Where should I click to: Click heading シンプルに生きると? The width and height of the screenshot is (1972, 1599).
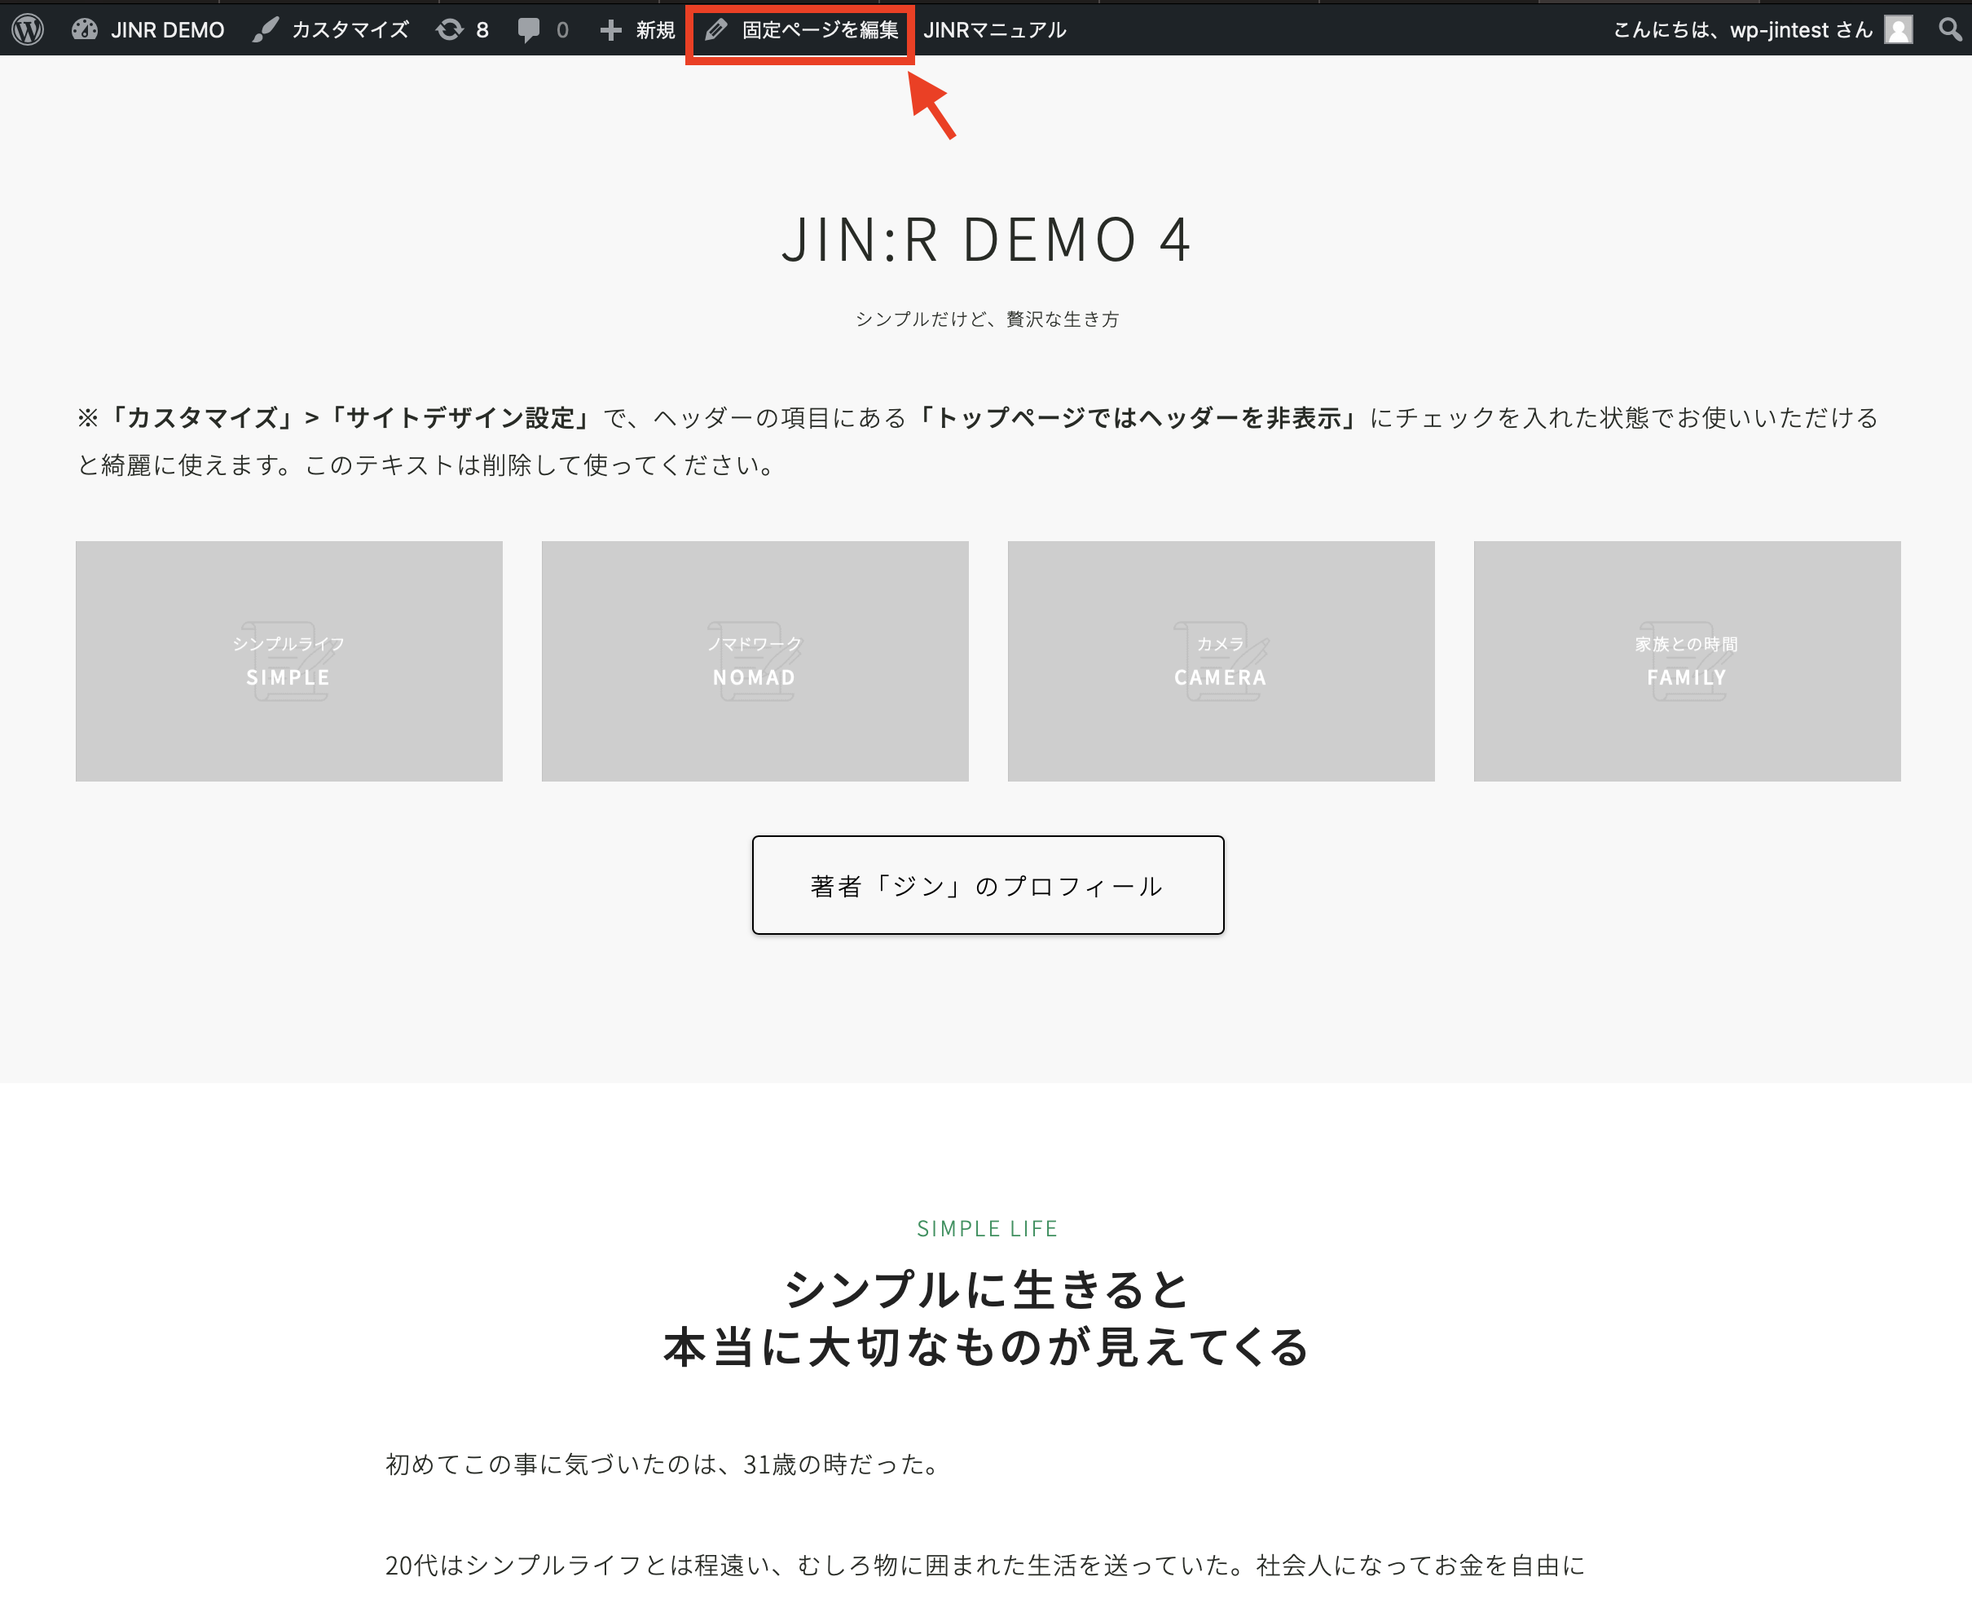click(x=988, y=1288)
